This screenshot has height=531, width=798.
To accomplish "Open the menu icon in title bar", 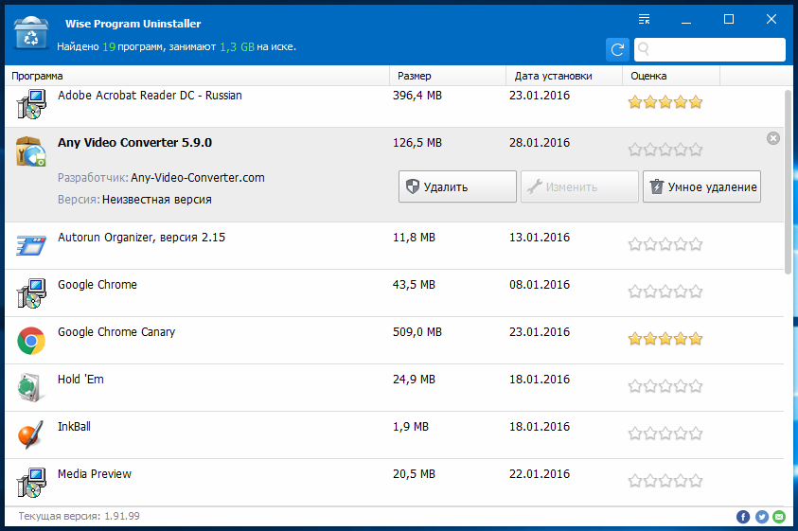I will pyautogui.click(x=644, y=19).
